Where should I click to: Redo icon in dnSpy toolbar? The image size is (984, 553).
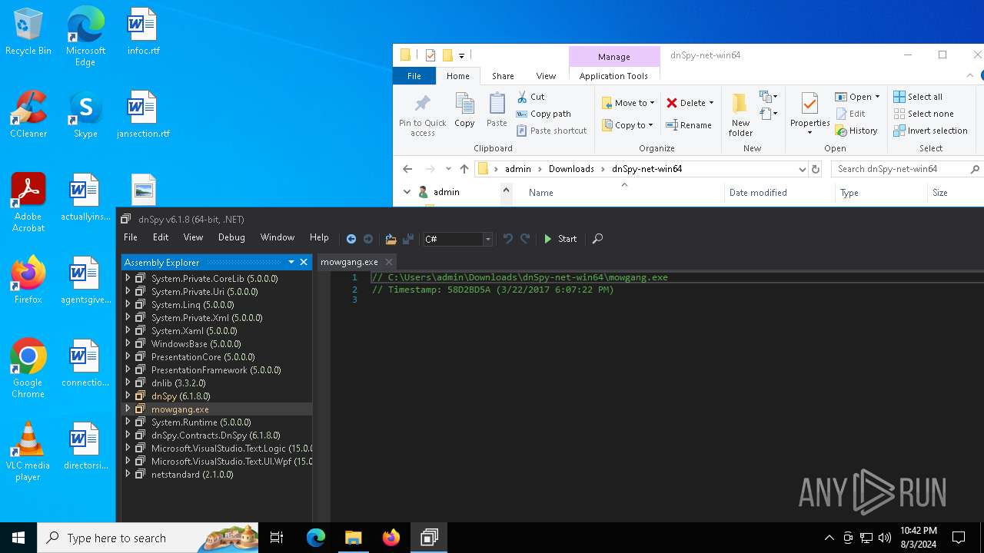(525, 239)
